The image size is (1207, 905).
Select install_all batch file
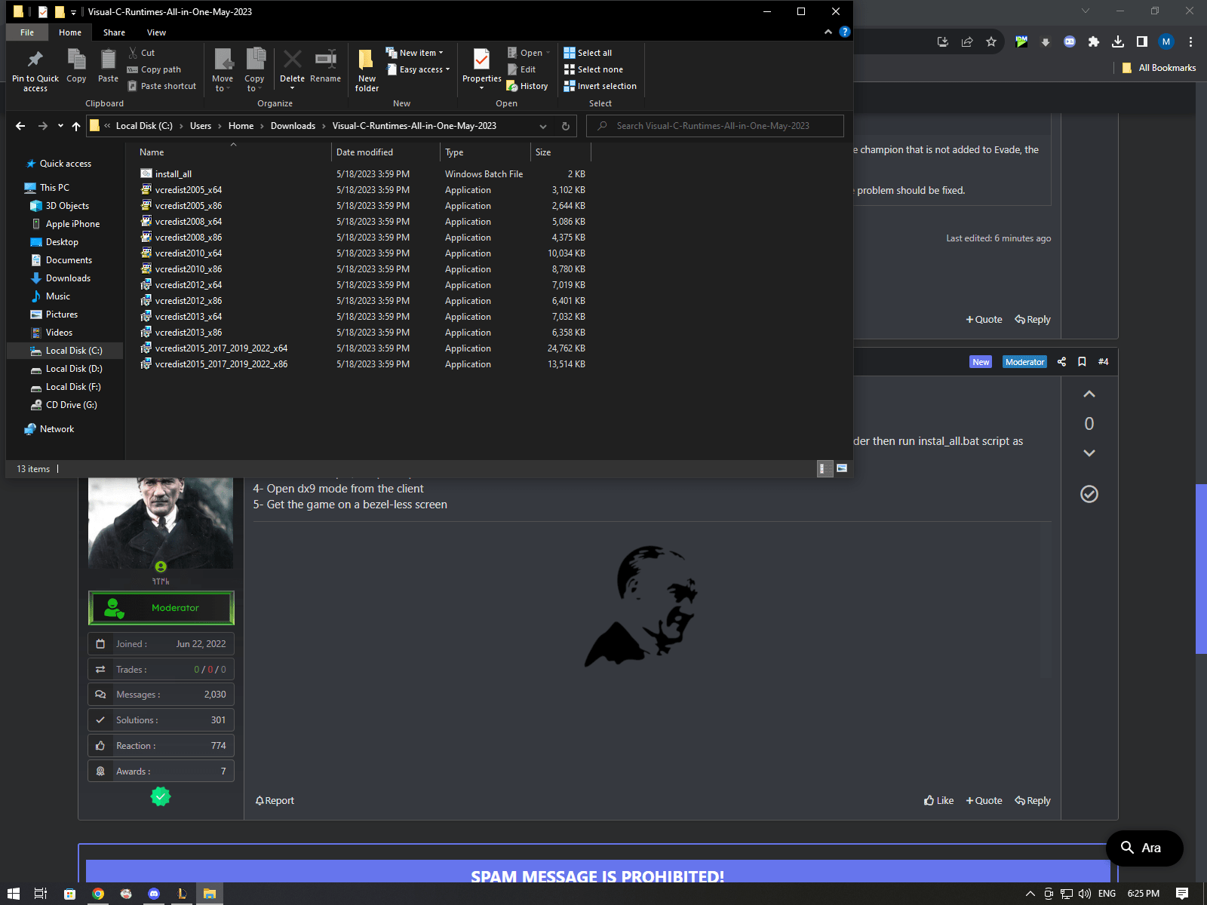(x=173, y=174)
